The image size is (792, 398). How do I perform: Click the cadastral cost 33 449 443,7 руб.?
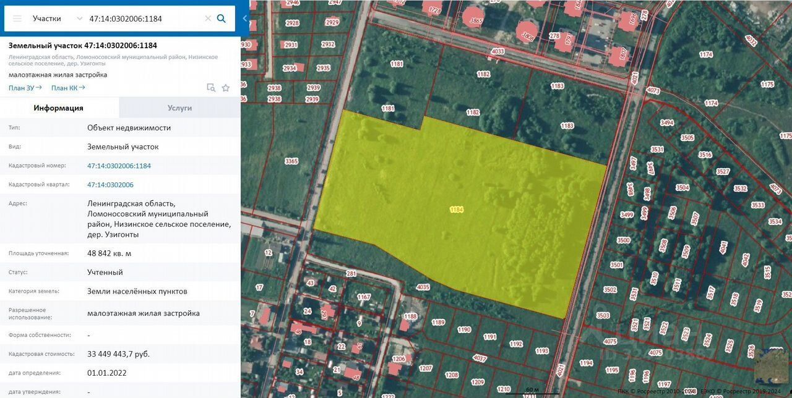pos(118,354)
